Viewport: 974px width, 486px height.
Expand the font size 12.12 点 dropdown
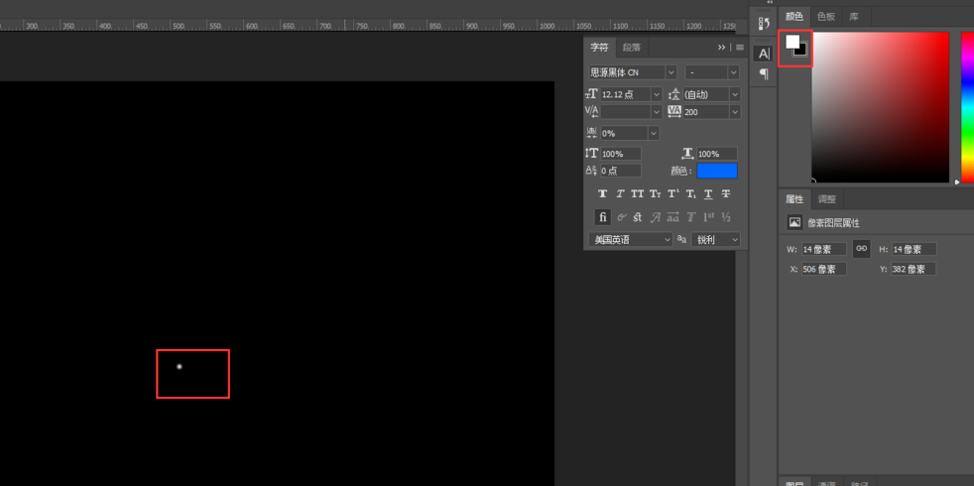pyautogui.click(x=656, y=94)
